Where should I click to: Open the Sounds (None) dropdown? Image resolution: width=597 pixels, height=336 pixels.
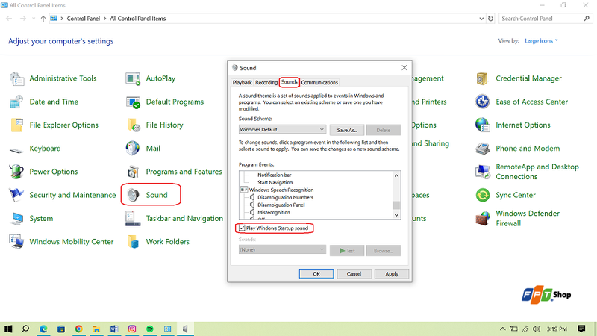pyautogui.click(x=282, y=249)
